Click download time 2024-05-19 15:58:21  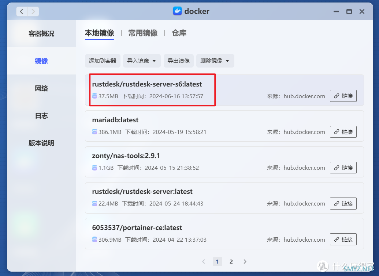point(179,132)
